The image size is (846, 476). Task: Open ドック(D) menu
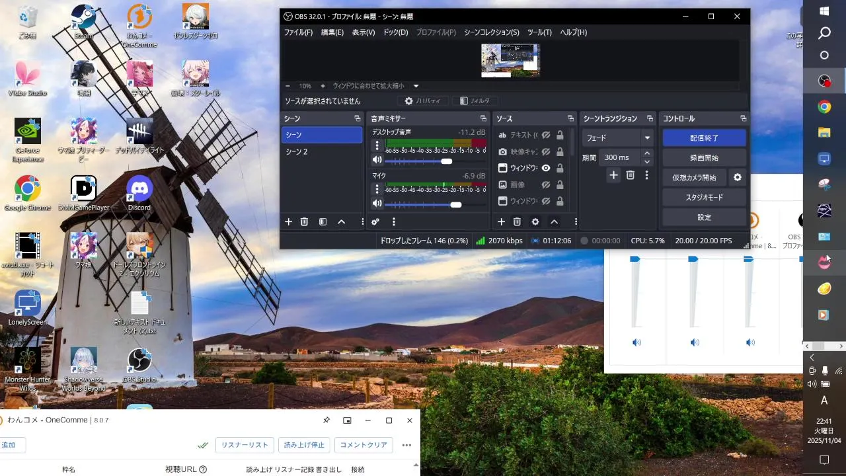pyautogui.click(x=396, y=32)
